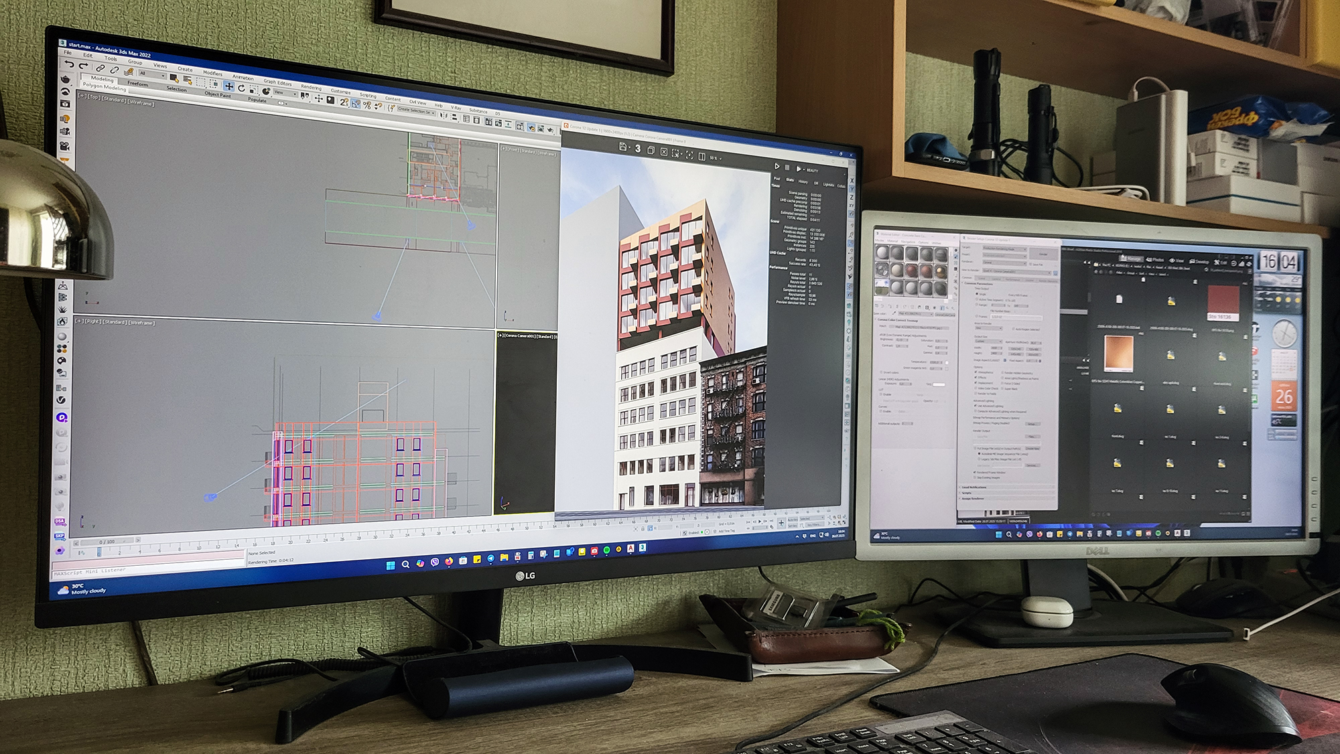The image size is (1340, 754).
Task: Click the Select by Name icon
Action: point(188,80)
